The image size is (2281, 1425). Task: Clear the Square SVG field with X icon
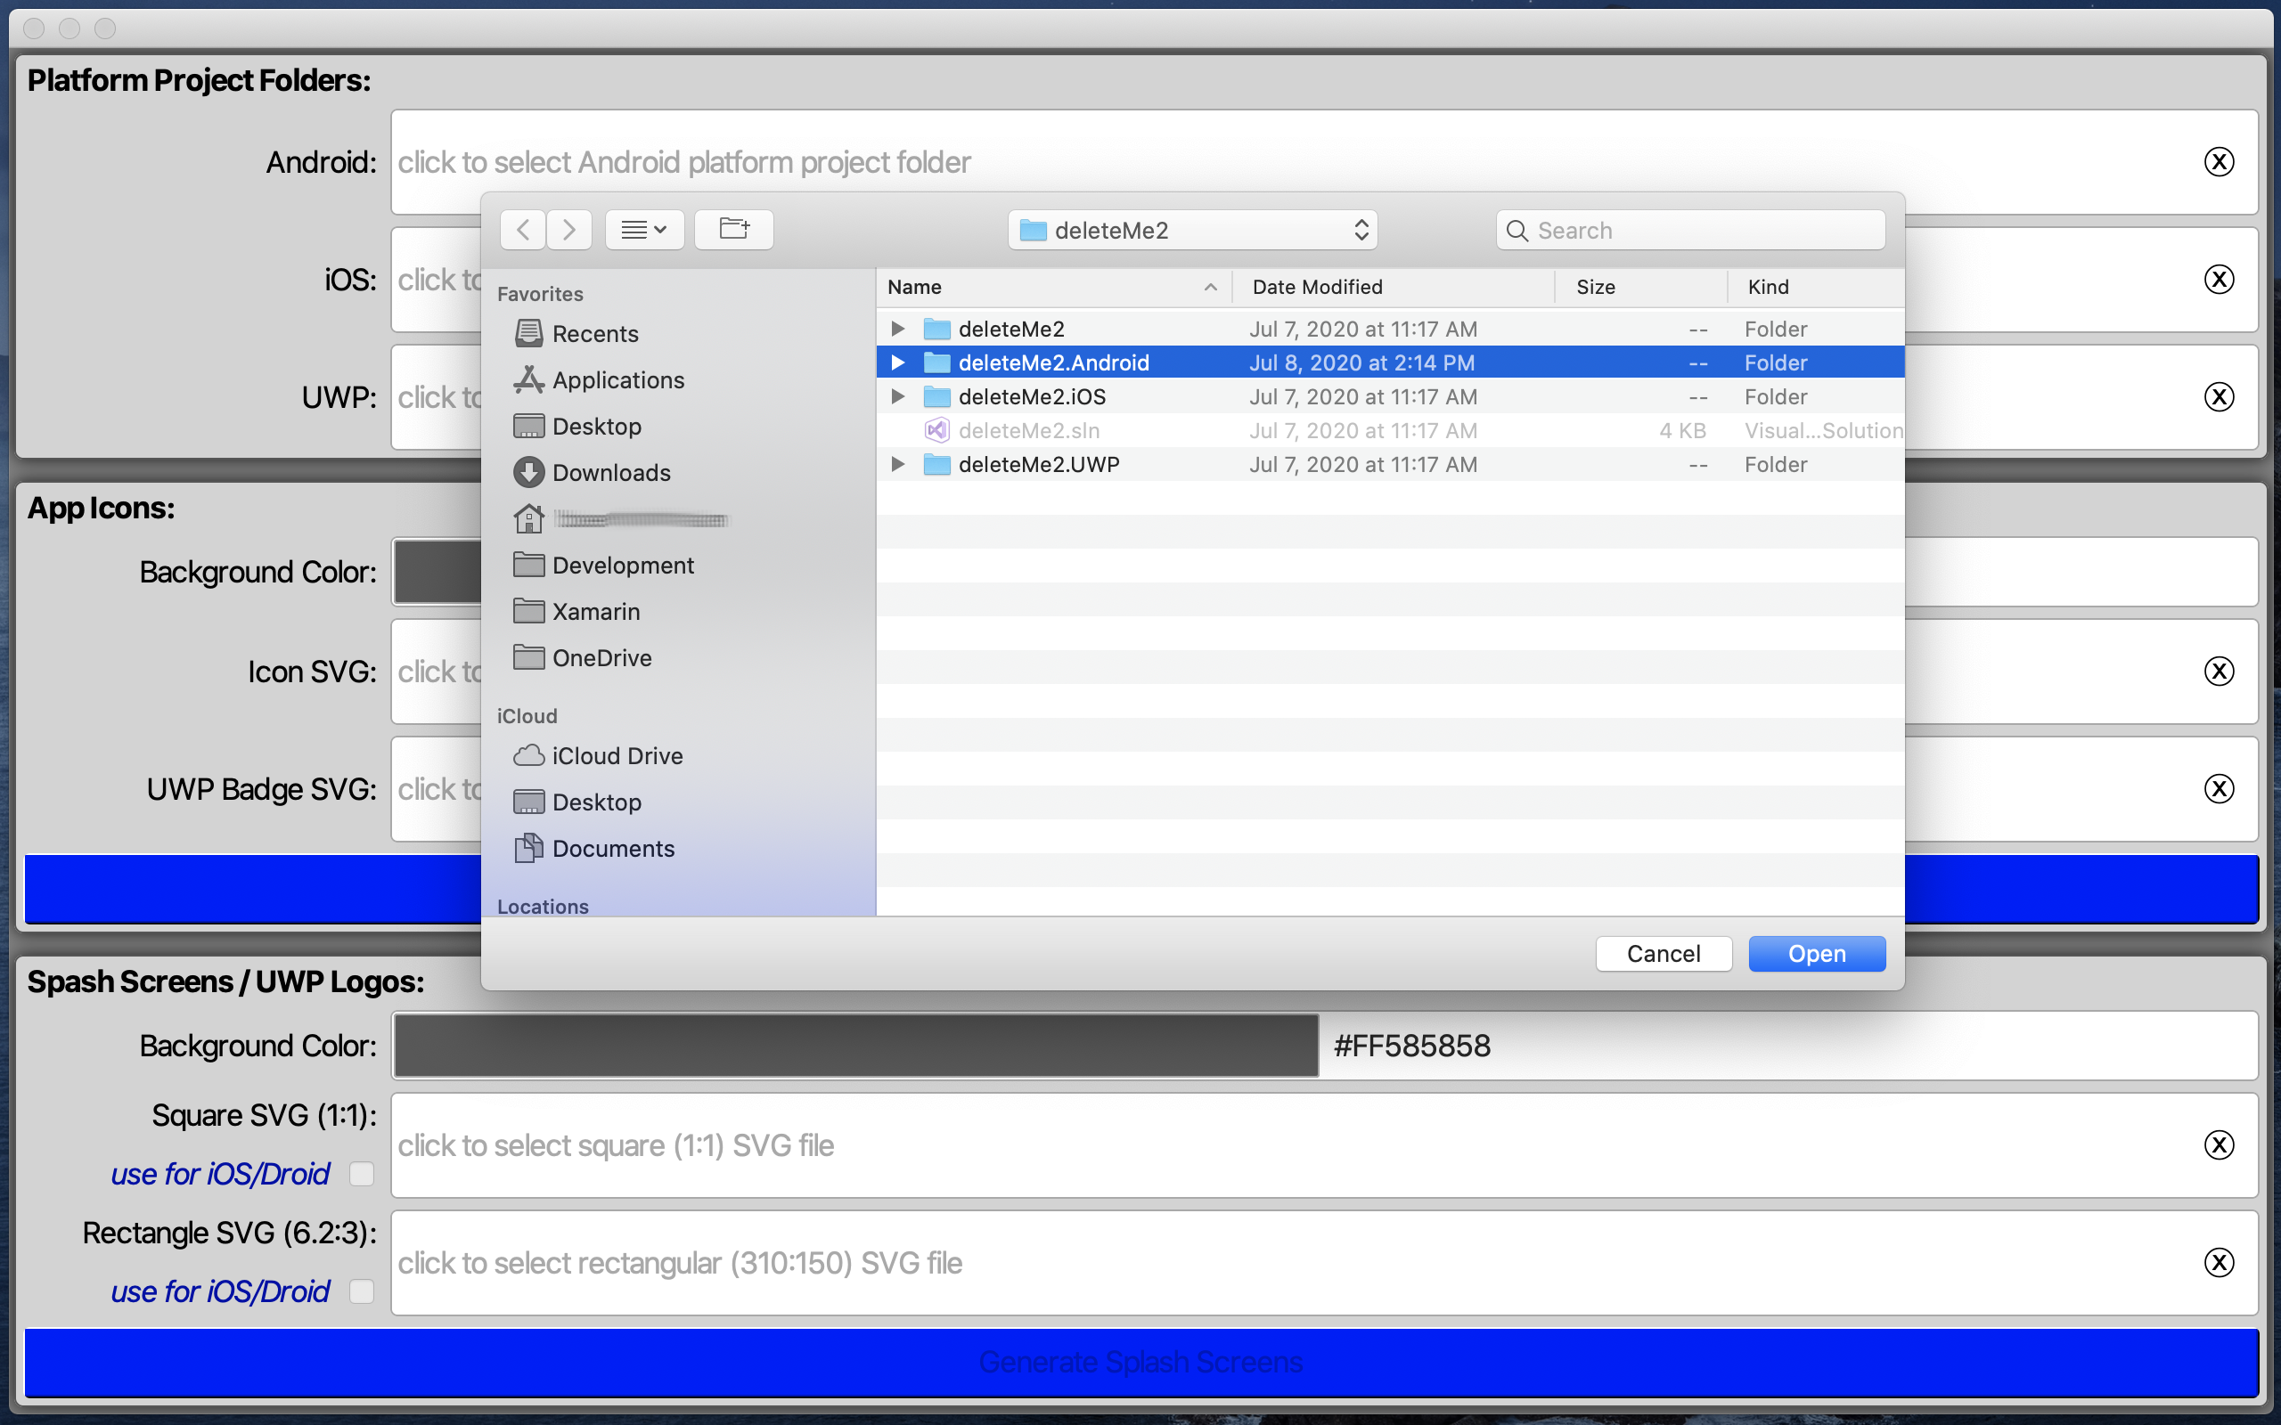click(x=2219, y=1145)
